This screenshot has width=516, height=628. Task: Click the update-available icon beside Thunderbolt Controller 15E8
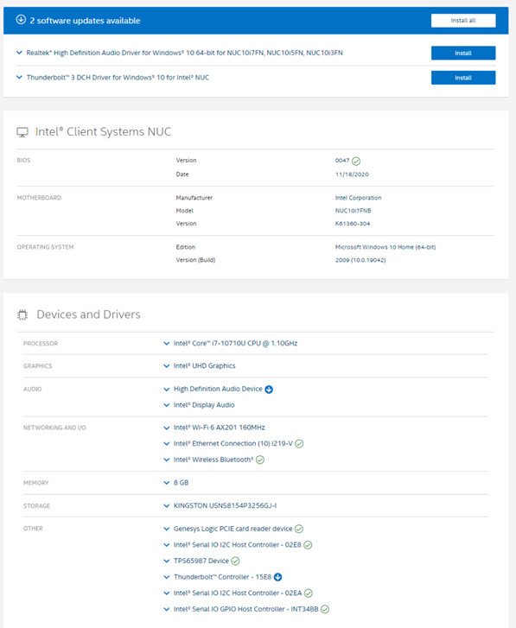tap(277, 577)
